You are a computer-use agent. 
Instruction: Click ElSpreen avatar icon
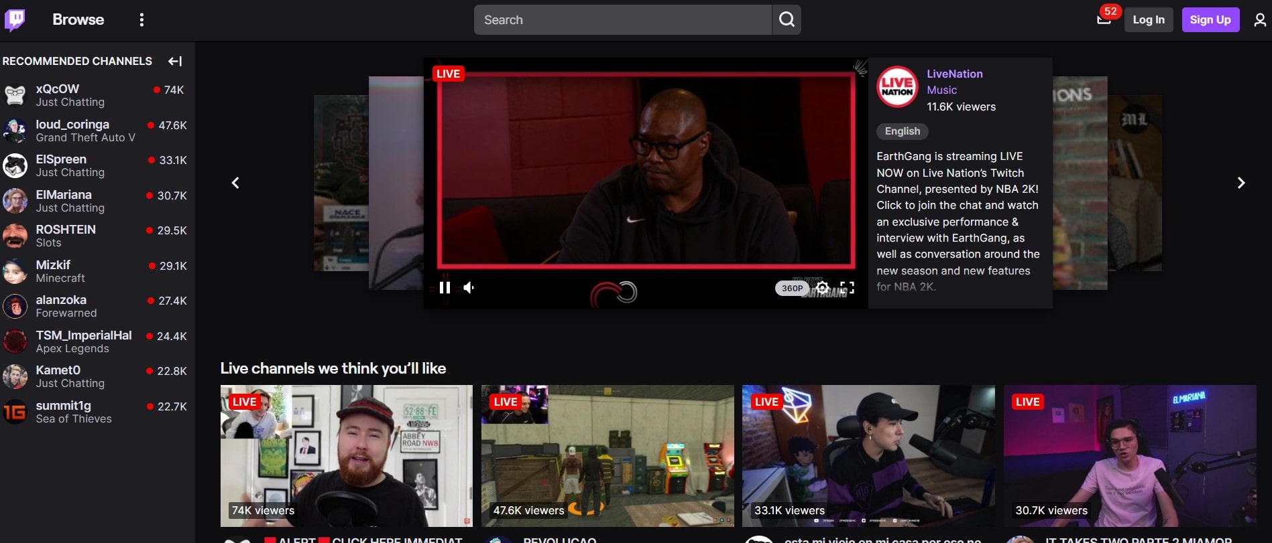15,165
